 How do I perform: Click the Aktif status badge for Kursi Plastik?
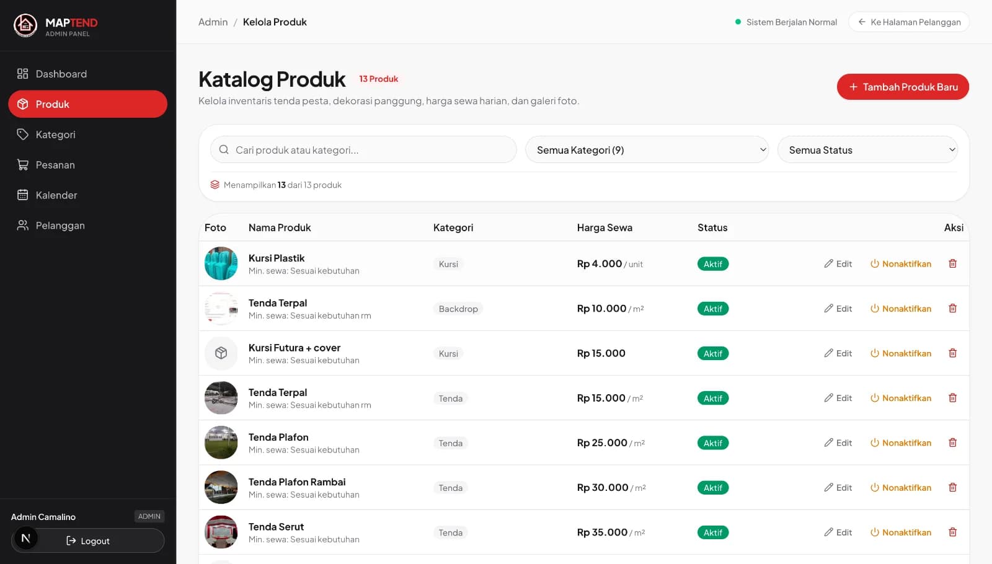(x=713, y=263)
